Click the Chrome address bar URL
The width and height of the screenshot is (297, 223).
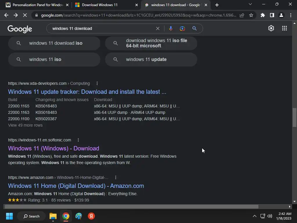coord(139,15)
